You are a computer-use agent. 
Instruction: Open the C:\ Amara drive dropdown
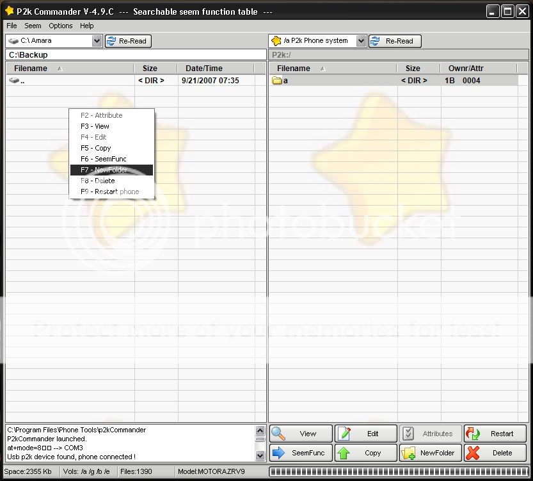click(97, 41)
